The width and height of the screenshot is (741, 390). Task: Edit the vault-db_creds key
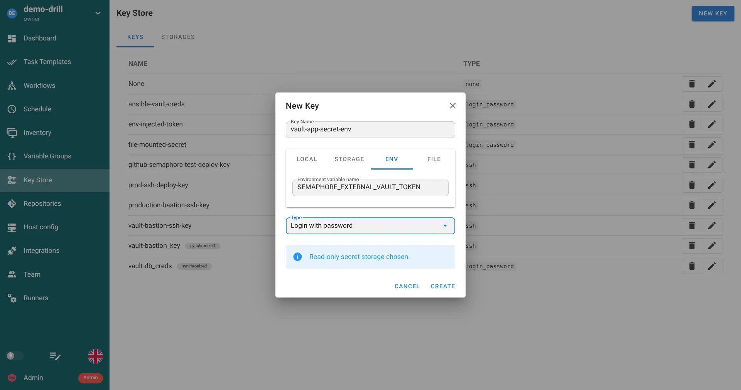point(712,266)
